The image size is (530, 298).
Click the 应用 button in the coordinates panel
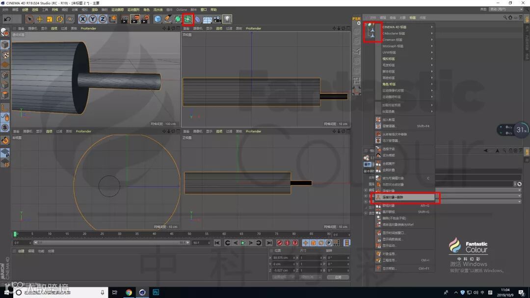tap(338, 277)
